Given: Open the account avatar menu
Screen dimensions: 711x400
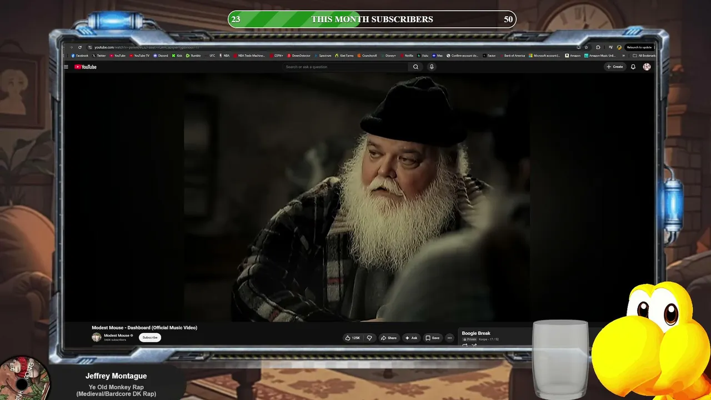Looking at the screenshot, I should coord(647,67).
